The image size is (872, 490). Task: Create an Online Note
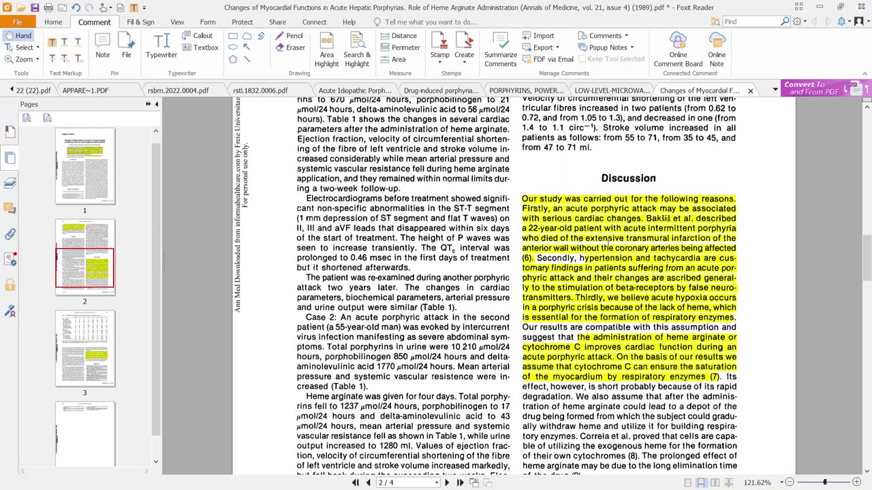coord(717,49)
